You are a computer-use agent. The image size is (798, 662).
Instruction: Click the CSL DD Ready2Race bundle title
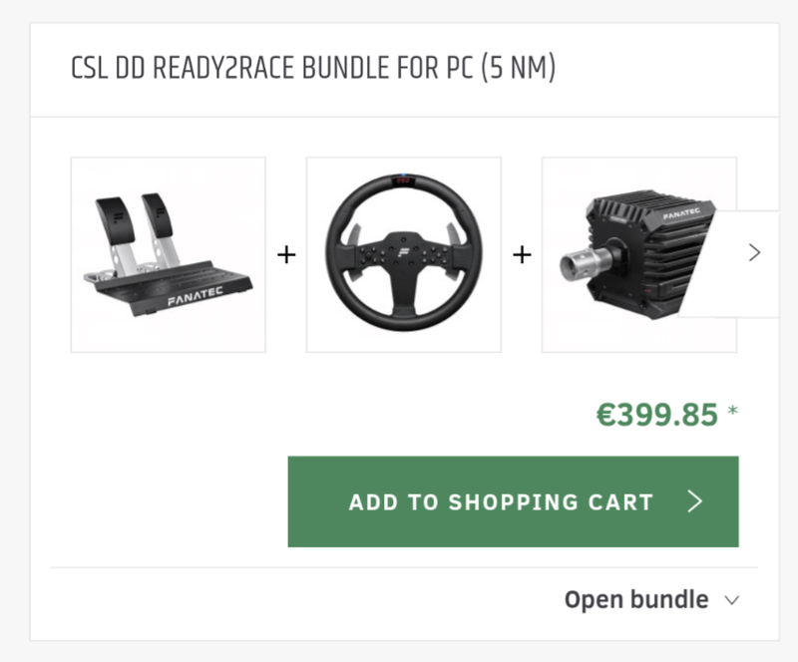point(313,71)
